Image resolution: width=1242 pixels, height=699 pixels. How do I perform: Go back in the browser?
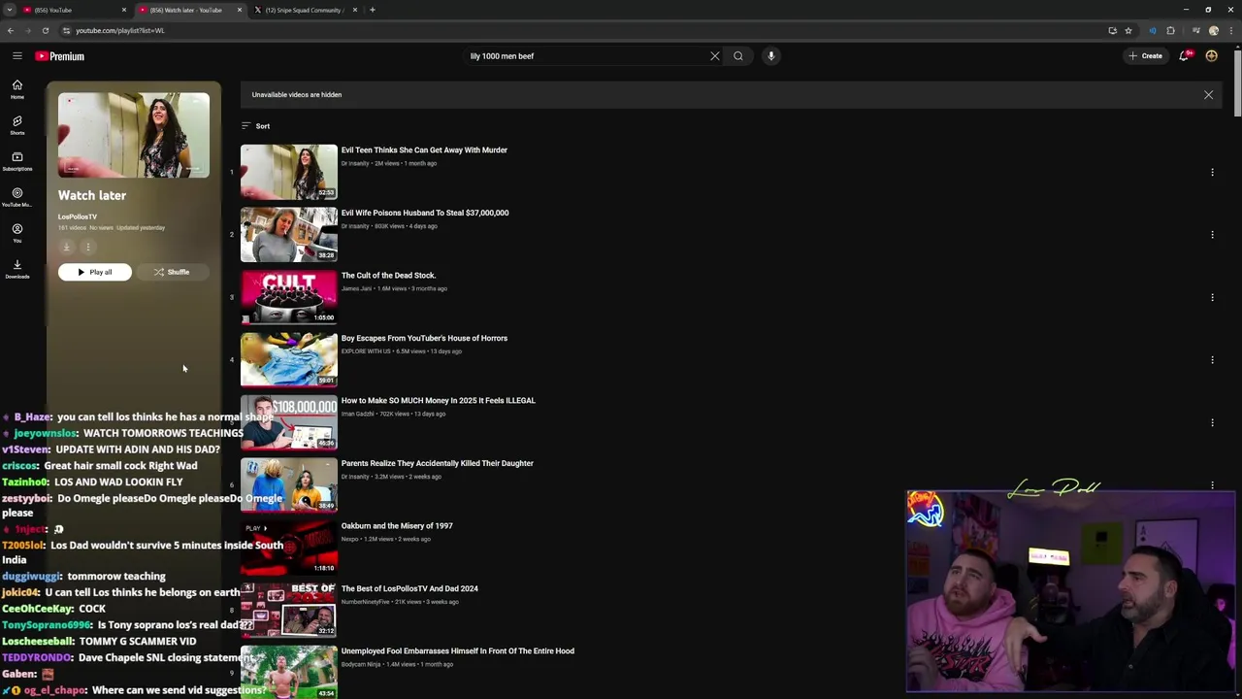pos(10,30)
